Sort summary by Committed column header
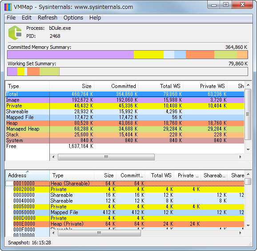This screenshot has width=257, height=251. [116, 86]
